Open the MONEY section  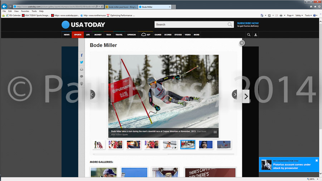tap(98, 35)
